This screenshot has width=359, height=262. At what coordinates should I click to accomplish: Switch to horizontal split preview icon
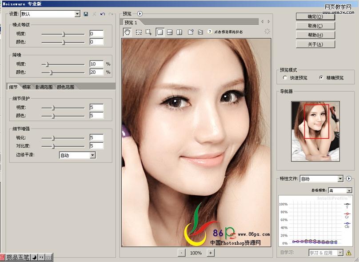(x=171, y=32)
